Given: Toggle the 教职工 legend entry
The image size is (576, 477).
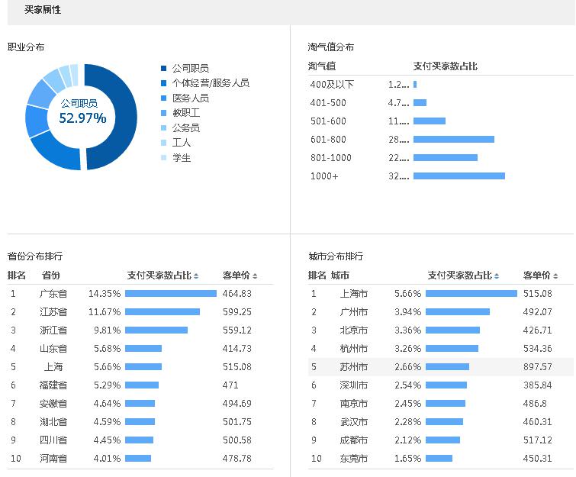Looking at the screenshot, I should tap(185, 113).
